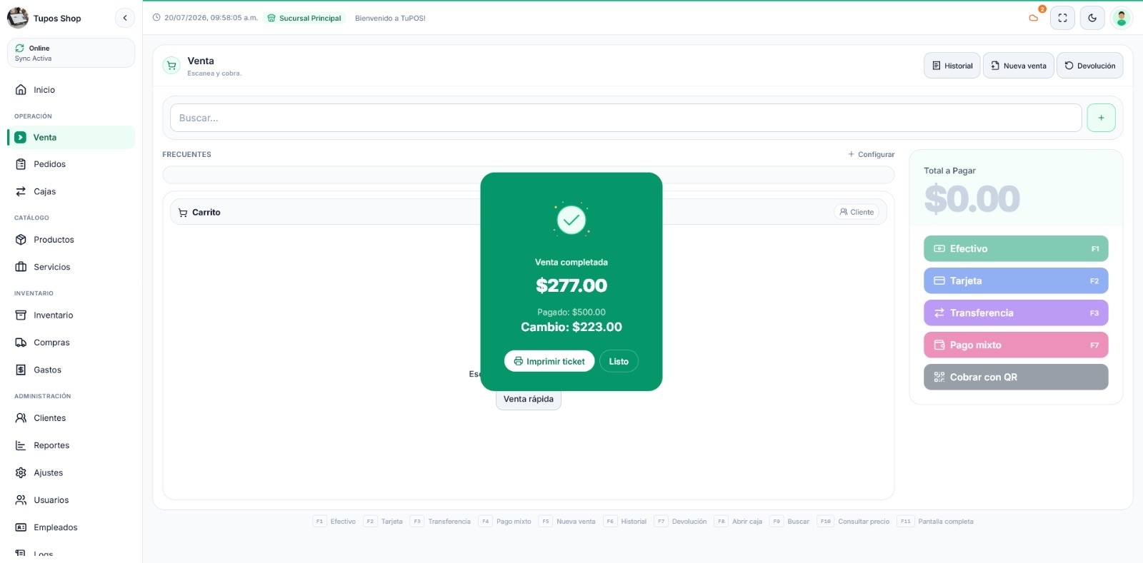This screenshot has height=563, width=1143.
Task: Click the Inventario box icon
Action: click(x=21, y=315)
